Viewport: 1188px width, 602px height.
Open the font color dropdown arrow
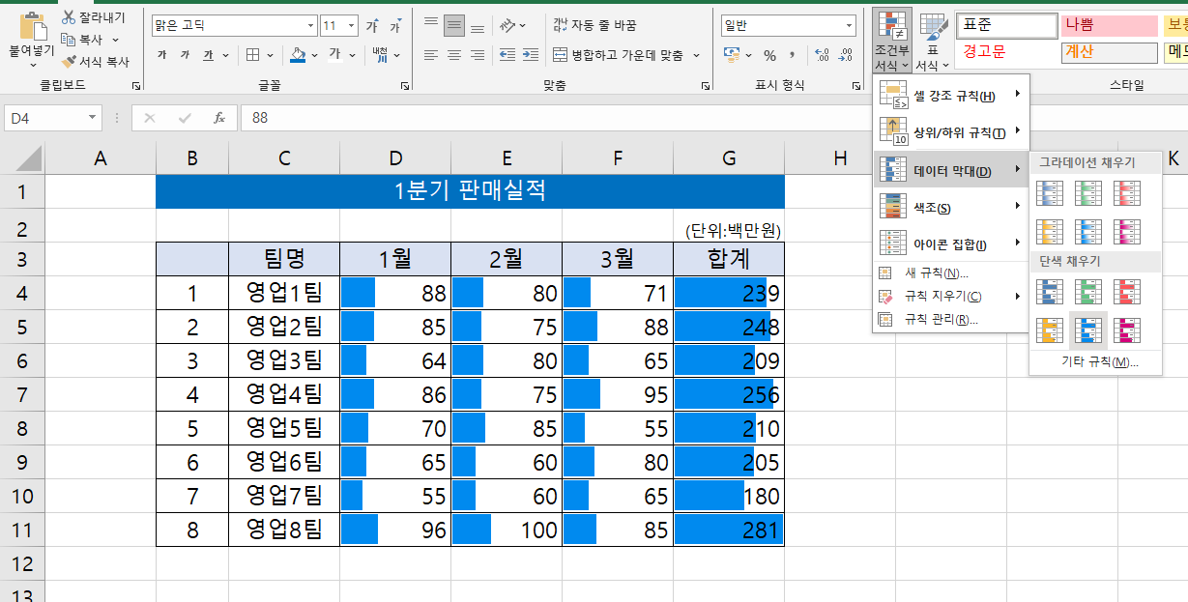click(351, 55)
